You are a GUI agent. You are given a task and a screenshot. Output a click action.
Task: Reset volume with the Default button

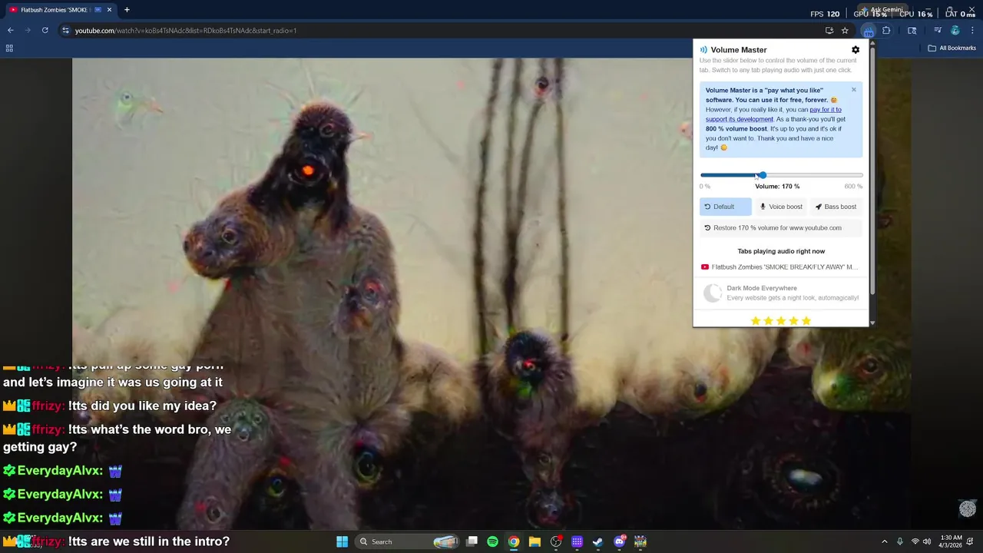point(725,207)
